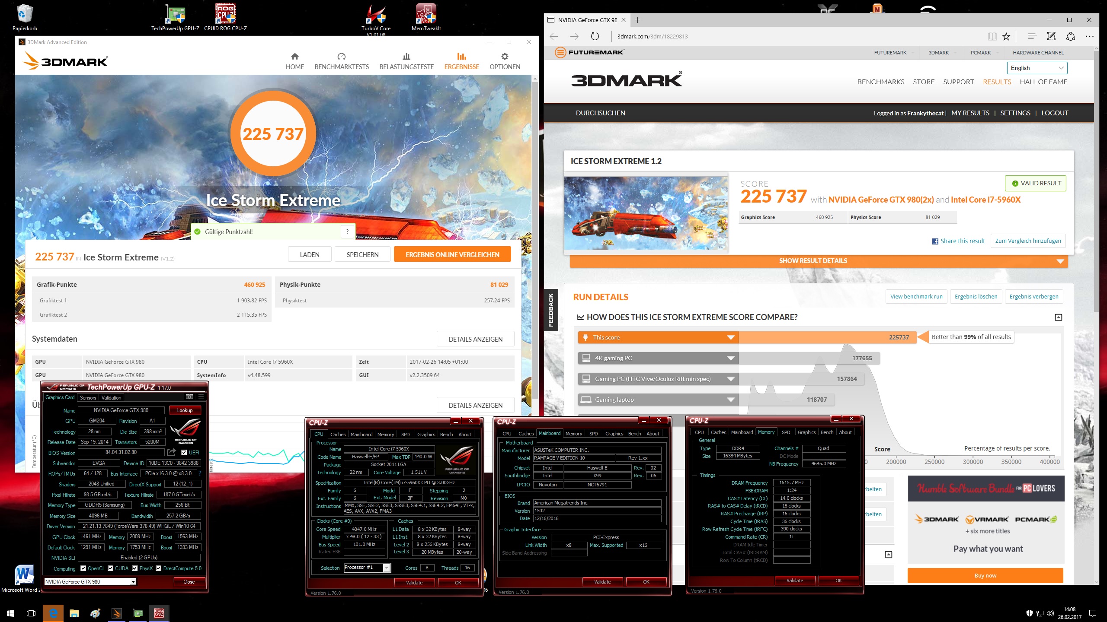1107x622 pixels.
Task: Open BENCHMARKTESTS in 3DMark app
Action: pos(342,61)
